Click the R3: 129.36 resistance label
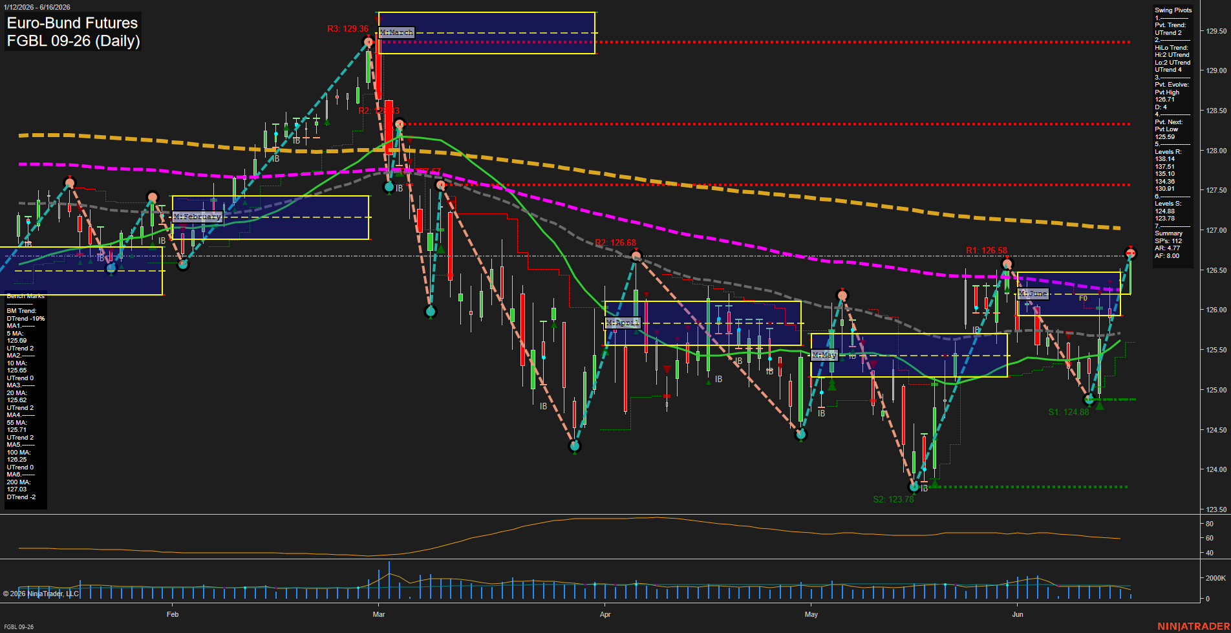This screenshot has height=633, width=1231. point(348,28)
